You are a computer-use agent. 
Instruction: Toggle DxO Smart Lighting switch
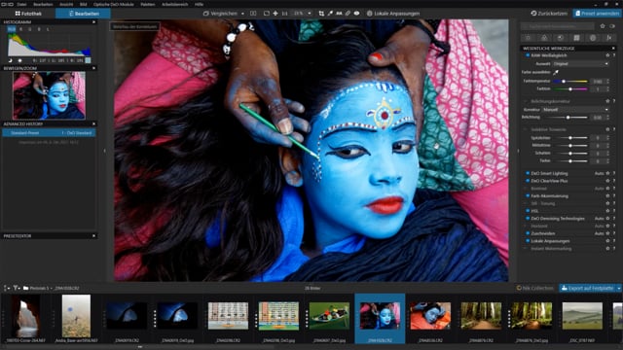[x=528, y=173]
